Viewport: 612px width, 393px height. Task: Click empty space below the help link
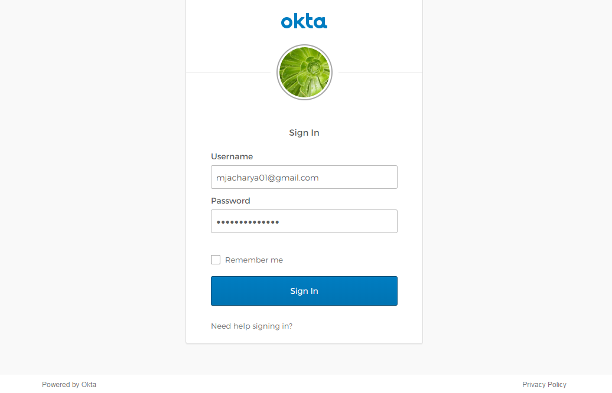[x=304, y=338]
